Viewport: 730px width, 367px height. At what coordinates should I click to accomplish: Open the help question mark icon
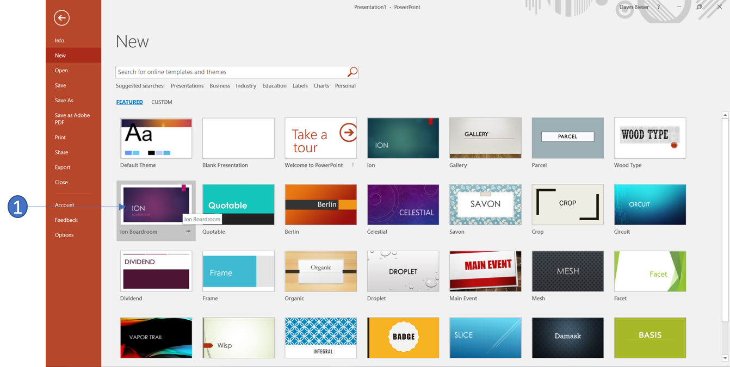(x=659, y=7)
